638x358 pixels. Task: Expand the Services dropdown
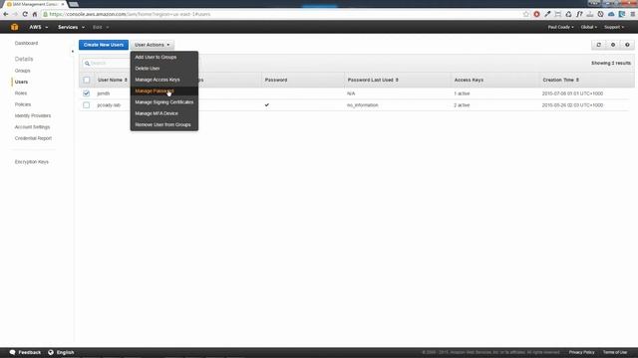click(71, 27)
